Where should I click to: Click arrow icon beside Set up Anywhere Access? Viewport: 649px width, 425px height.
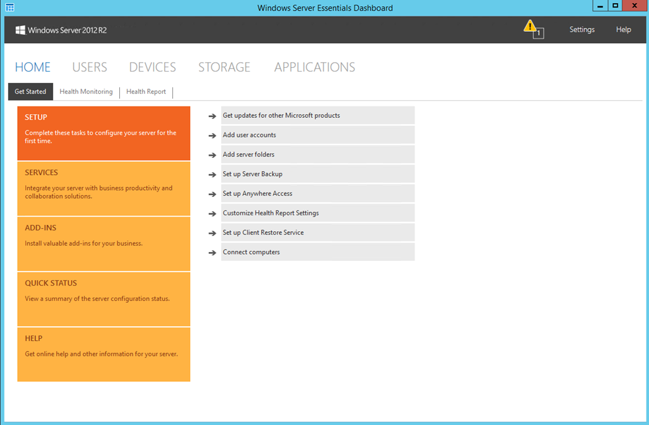212,194
